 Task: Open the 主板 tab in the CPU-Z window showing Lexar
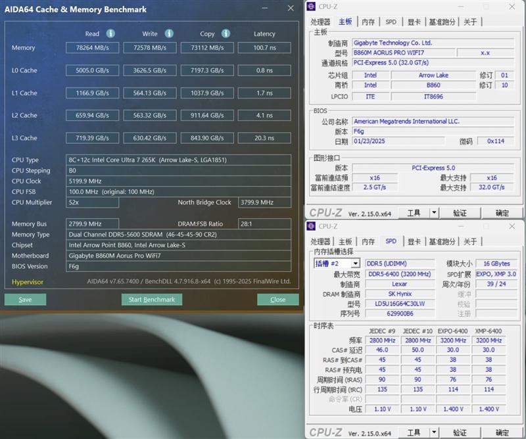point(345,241)
